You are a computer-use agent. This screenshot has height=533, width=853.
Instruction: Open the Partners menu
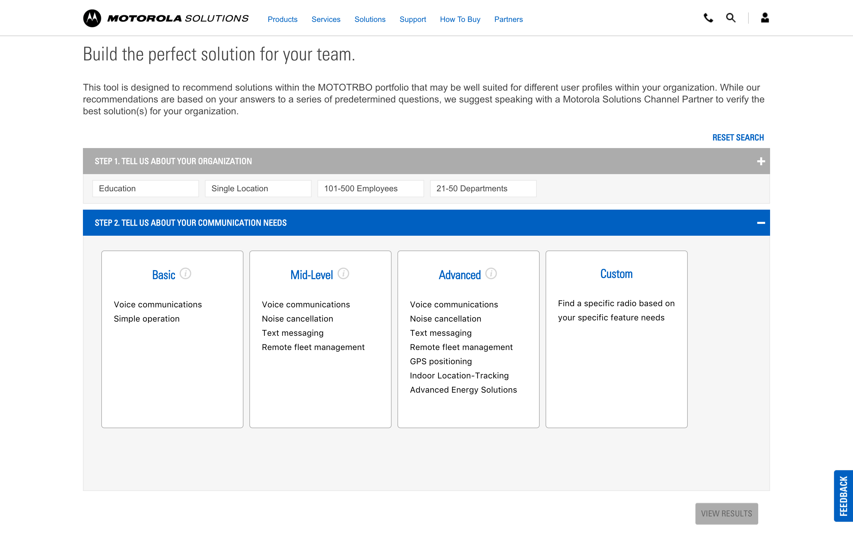point(508,19)
